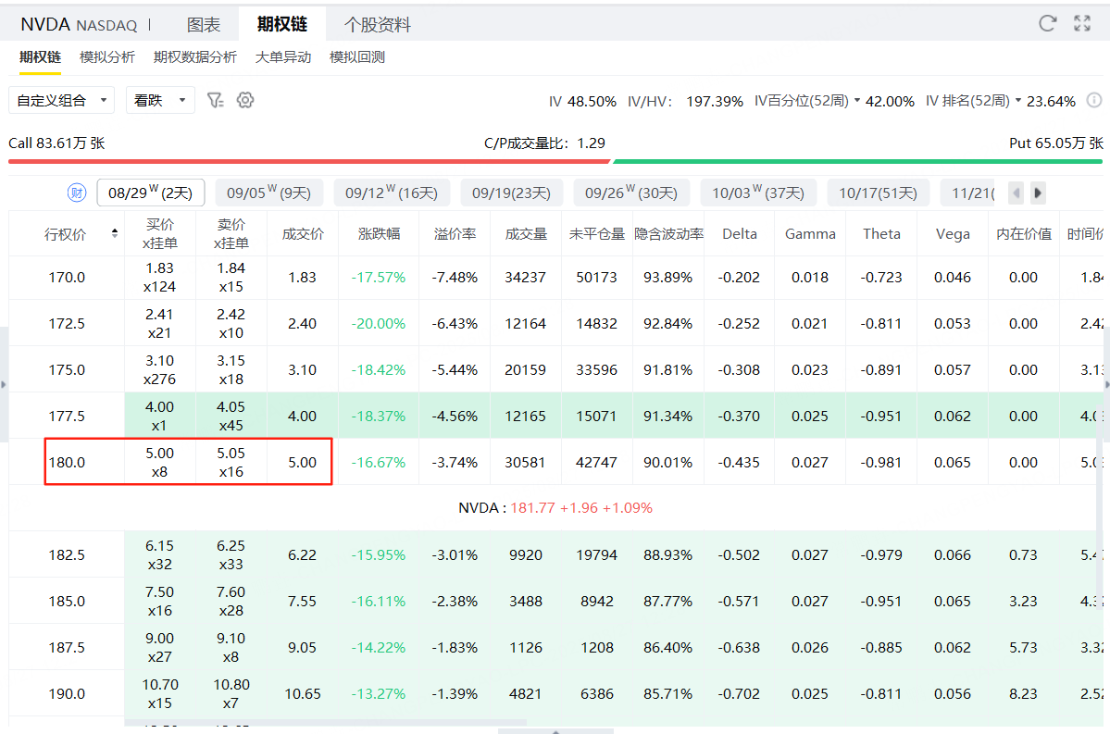The width and height of the screenshot is (1110, 734).
Task: Select the 期权链 sub-tab
Action: point(40,57)
